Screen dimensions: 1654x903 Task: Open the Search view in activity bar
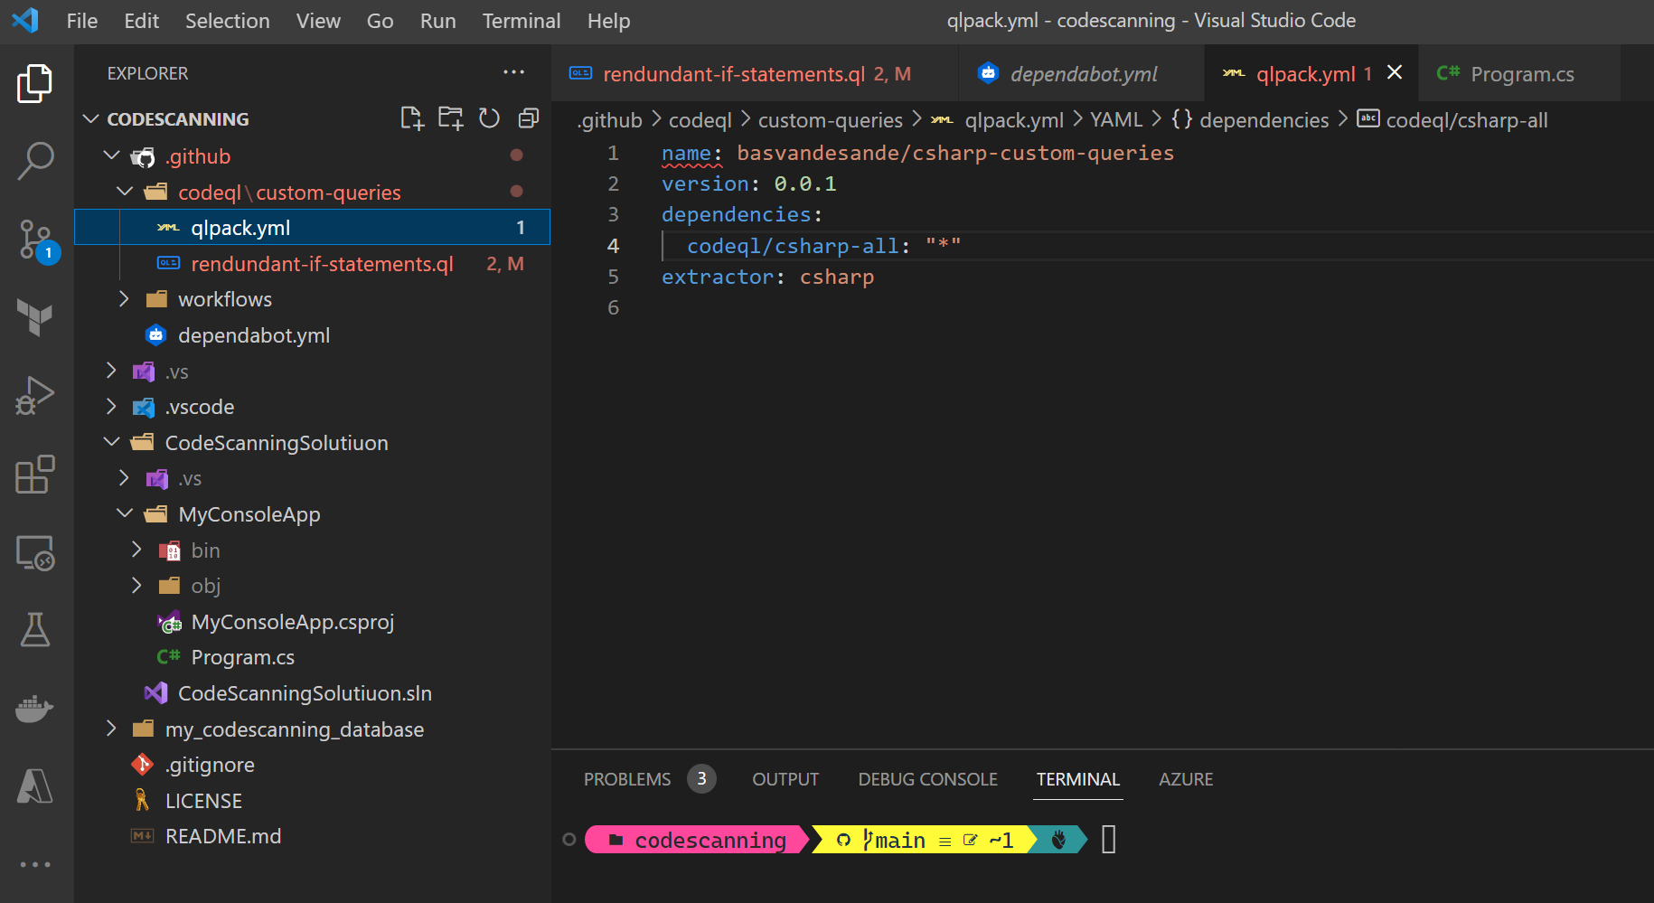coord(36,161)
